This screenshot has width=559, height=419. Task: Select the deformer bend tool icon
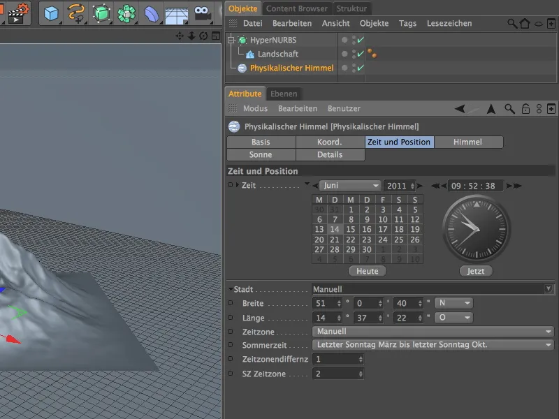pyautogui.click(x=152, y=13)
